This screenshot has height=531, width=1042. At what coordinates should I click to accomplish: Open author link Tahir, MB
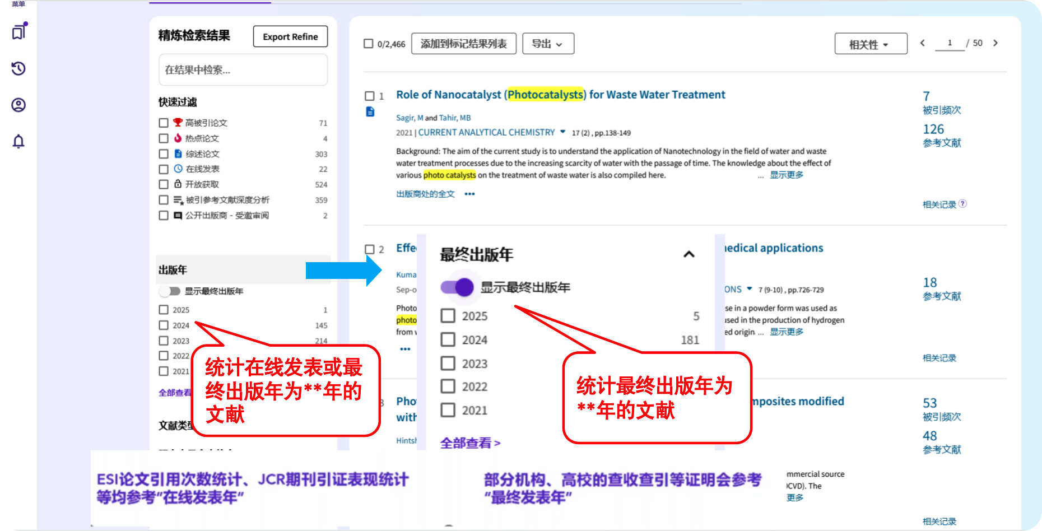(x=455, y=118)
